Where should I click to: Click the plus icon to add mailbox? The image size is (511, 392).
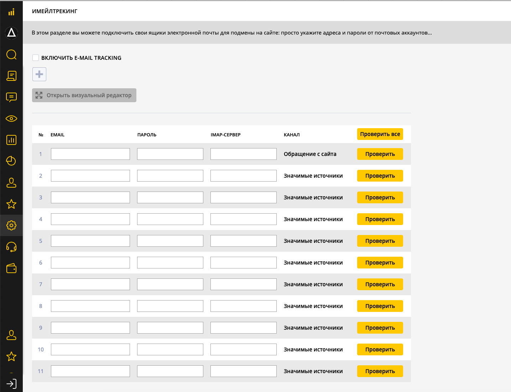pos(39,74)
